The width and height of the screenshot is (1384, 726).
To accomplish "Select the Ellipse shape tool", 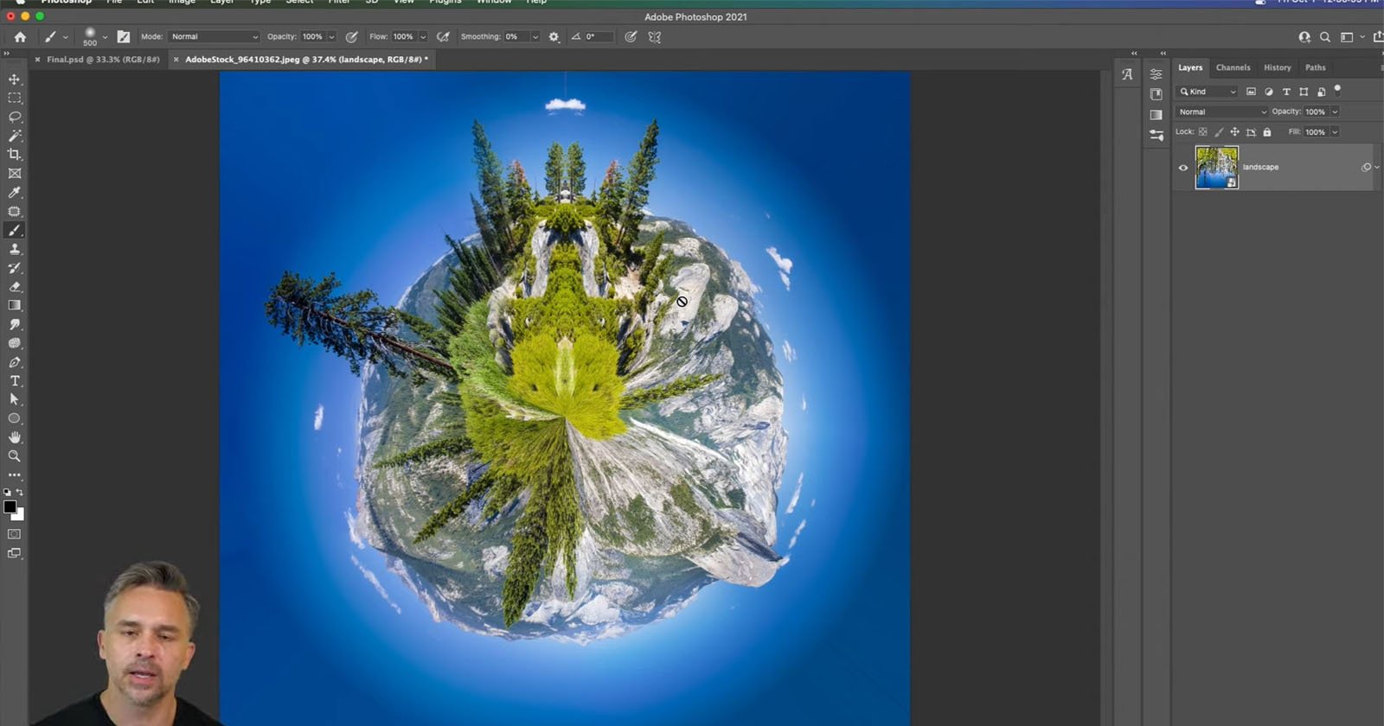I will point(15,418).
